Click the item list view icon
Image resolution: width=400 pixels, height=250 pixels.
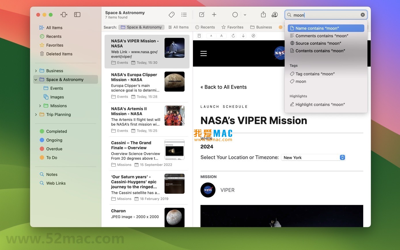[184, 14]
